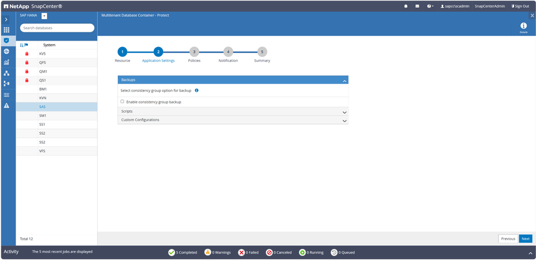Open the Settings sliders icon
Image resolution: width=536 pixels, height=260 pixels.
7,95
